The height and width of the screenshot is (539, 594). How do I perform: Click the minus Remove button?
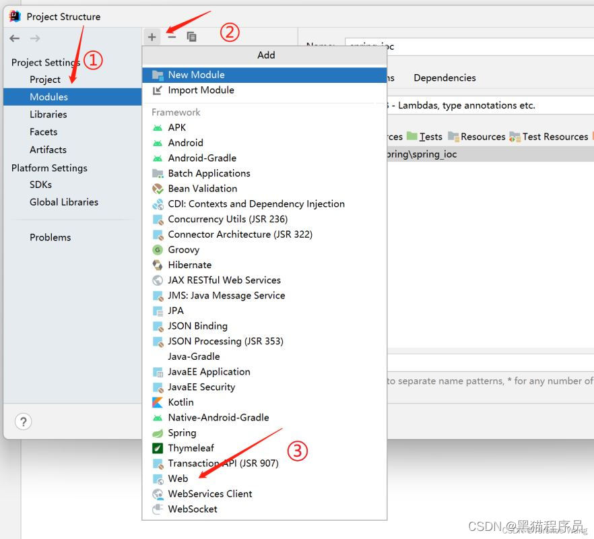(172, 37)
